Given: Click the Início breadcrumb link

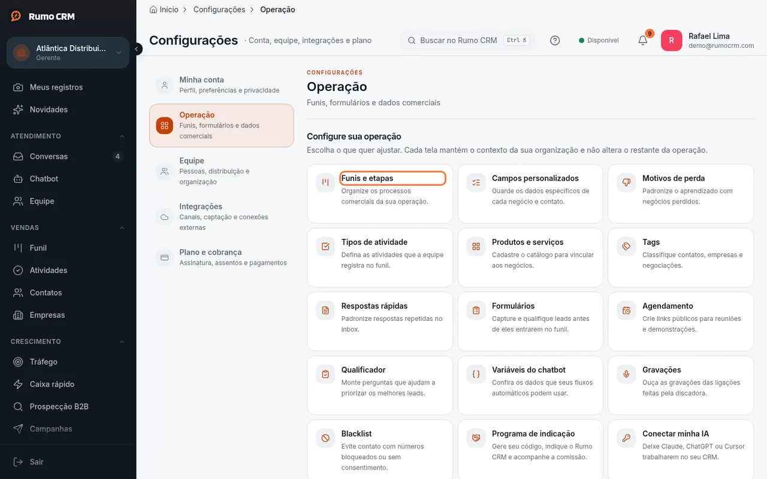Looking at the screenshot, I should click(x=164, y=10).
